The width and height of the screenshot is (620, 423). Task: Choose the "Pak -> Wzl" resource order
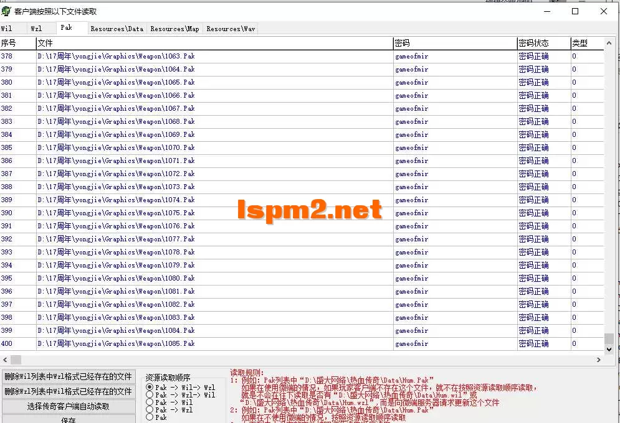[150, 409]
